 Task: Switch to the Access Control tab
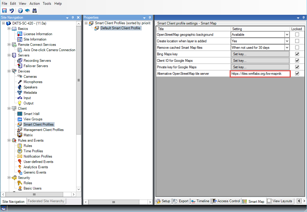point(226,201)
